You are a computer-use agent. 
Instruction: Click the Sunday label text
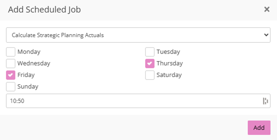28,87
